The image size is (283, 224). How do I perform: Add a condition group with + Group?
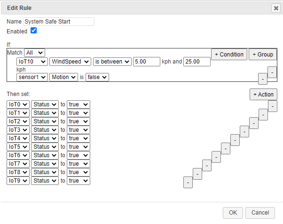click(262, 55)
